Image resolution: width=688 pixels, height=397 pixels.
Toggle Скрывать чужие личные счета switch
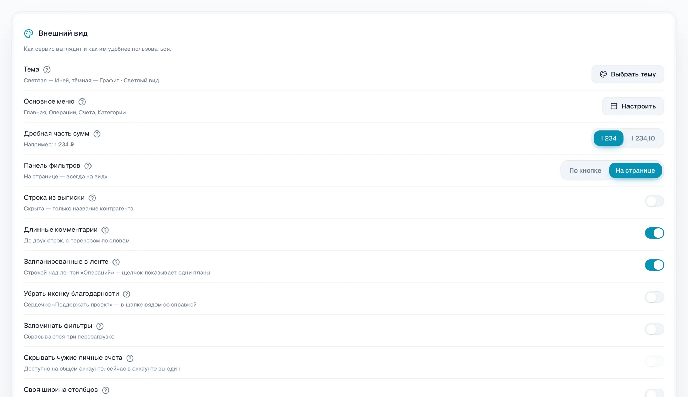(x=654, y=361)
